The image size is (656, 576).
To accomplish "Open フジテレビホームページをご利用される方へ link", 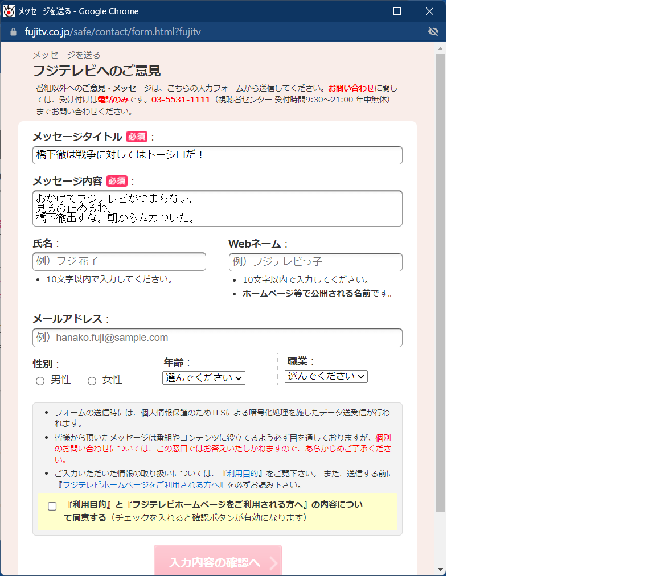I will click(141, 485).
